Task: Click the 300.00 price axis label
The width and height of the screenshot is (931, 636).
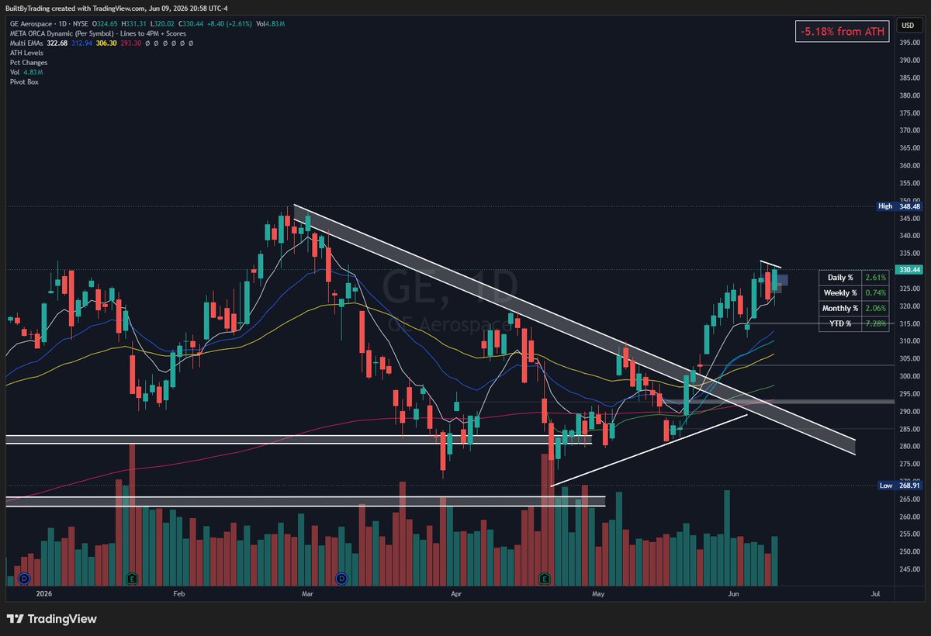Action: (x=909, y=376)
